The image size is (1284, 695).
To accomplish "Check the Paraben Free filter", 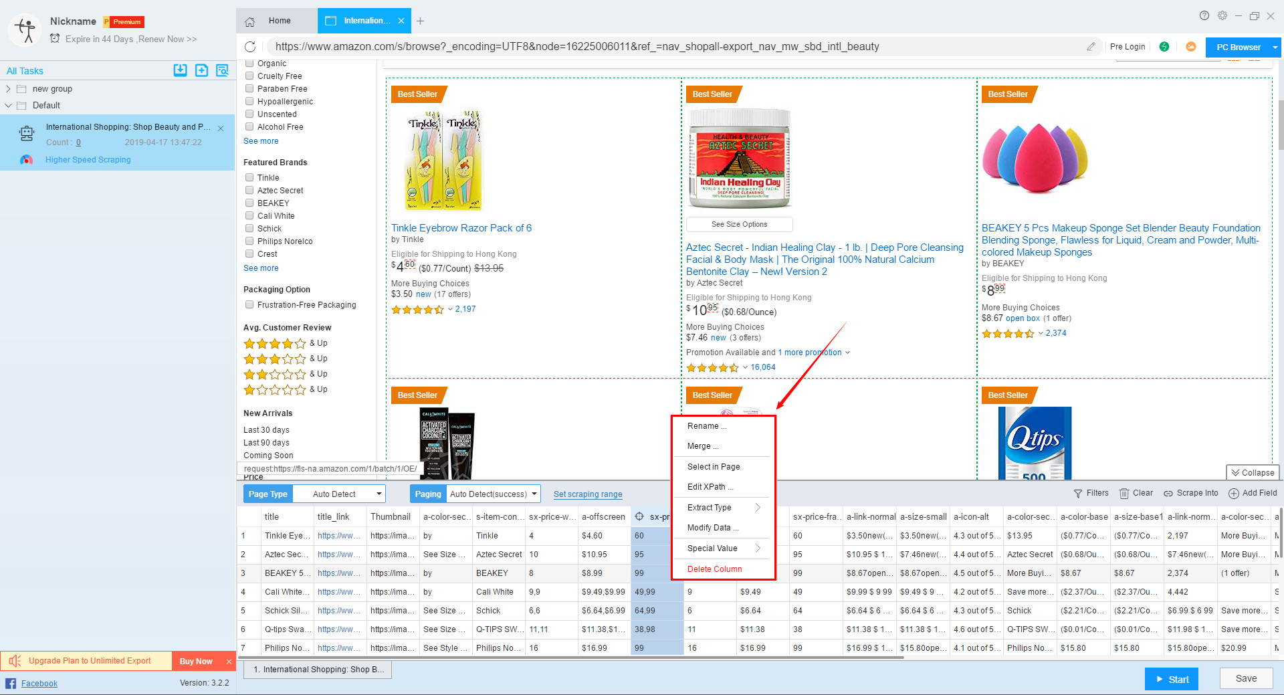I will [x=249, y=88].
